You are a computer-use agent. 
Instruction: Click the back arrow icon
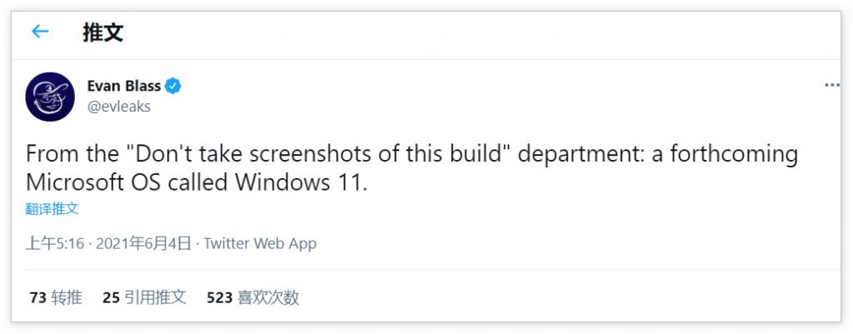click(x=40, y=32)
